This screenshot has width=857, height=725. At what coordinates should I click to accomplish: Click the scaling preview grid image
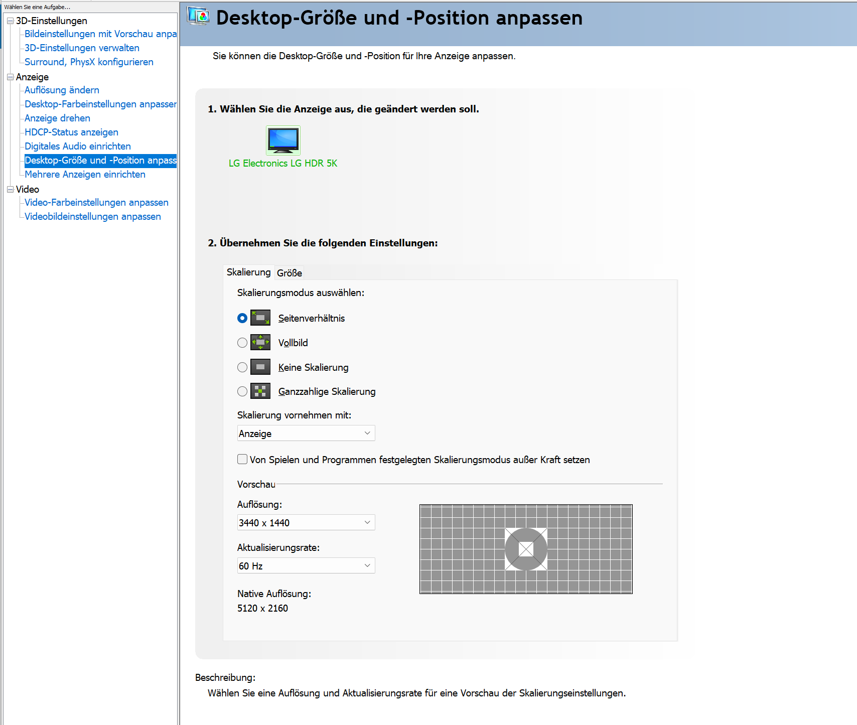[526, 549]
